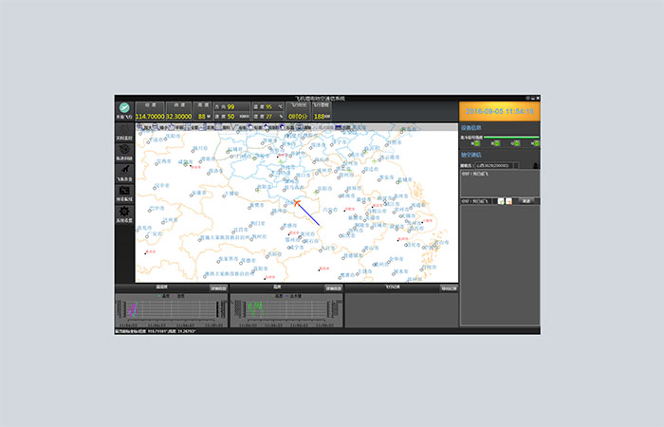Image resolution: width=664 pixels, height=427 pixels.
Task: Toggle the last green device status indicator
Action: (x=536, y=143)
